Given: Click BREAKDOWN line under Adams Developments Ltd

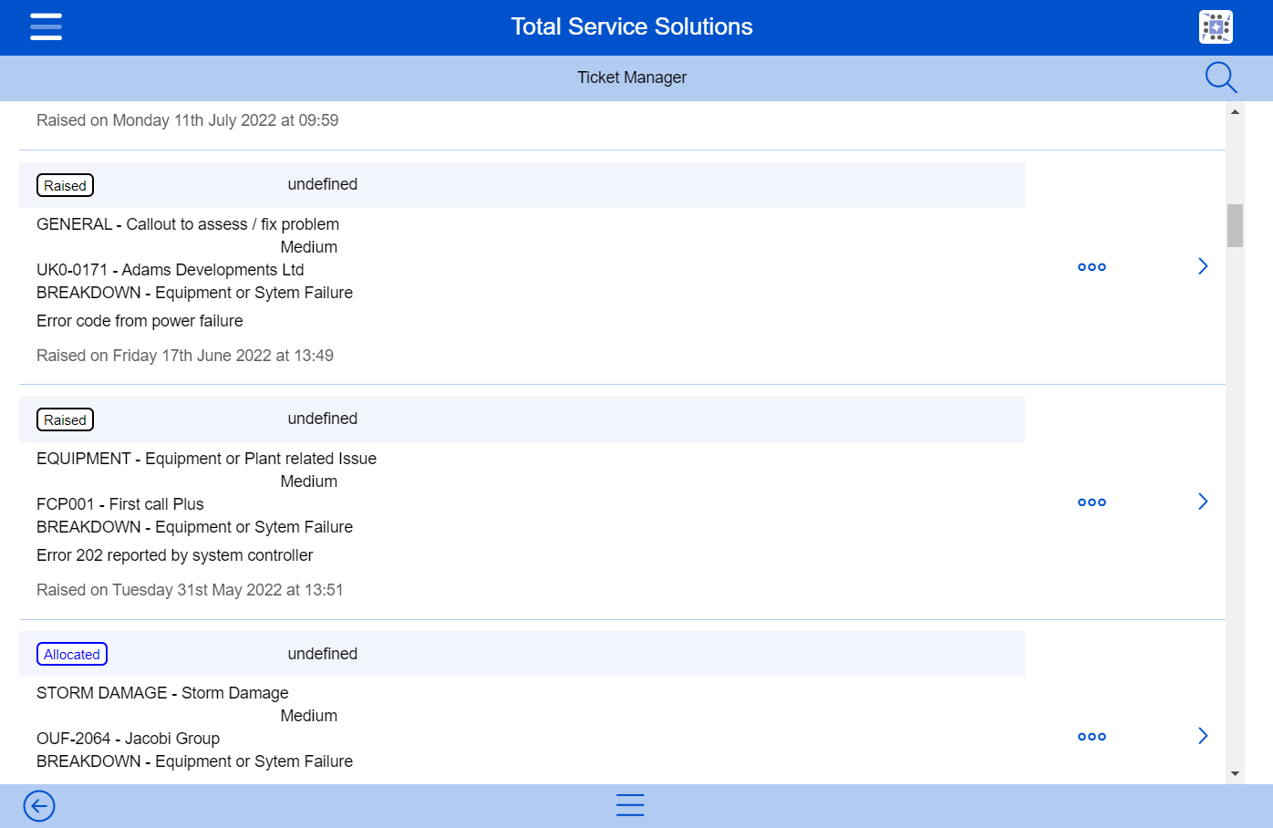Looking at the screenshot, I should [x=194, y=293].
